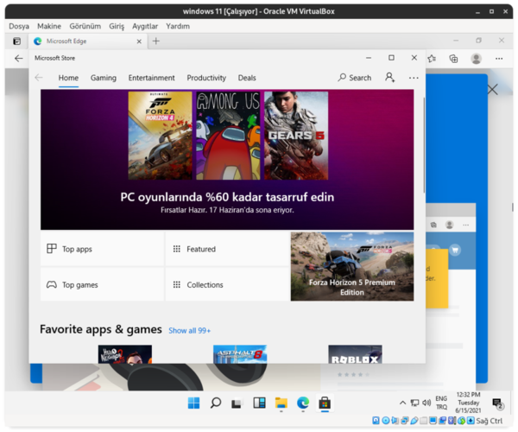Open the Görünüm menu

point(85,26)
